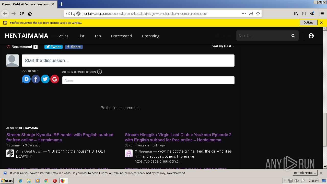The width and height of the screenshot is (327, 184).
Task: Click the Disqus sign-up help question mark
Action: click(x=100, y=72)
